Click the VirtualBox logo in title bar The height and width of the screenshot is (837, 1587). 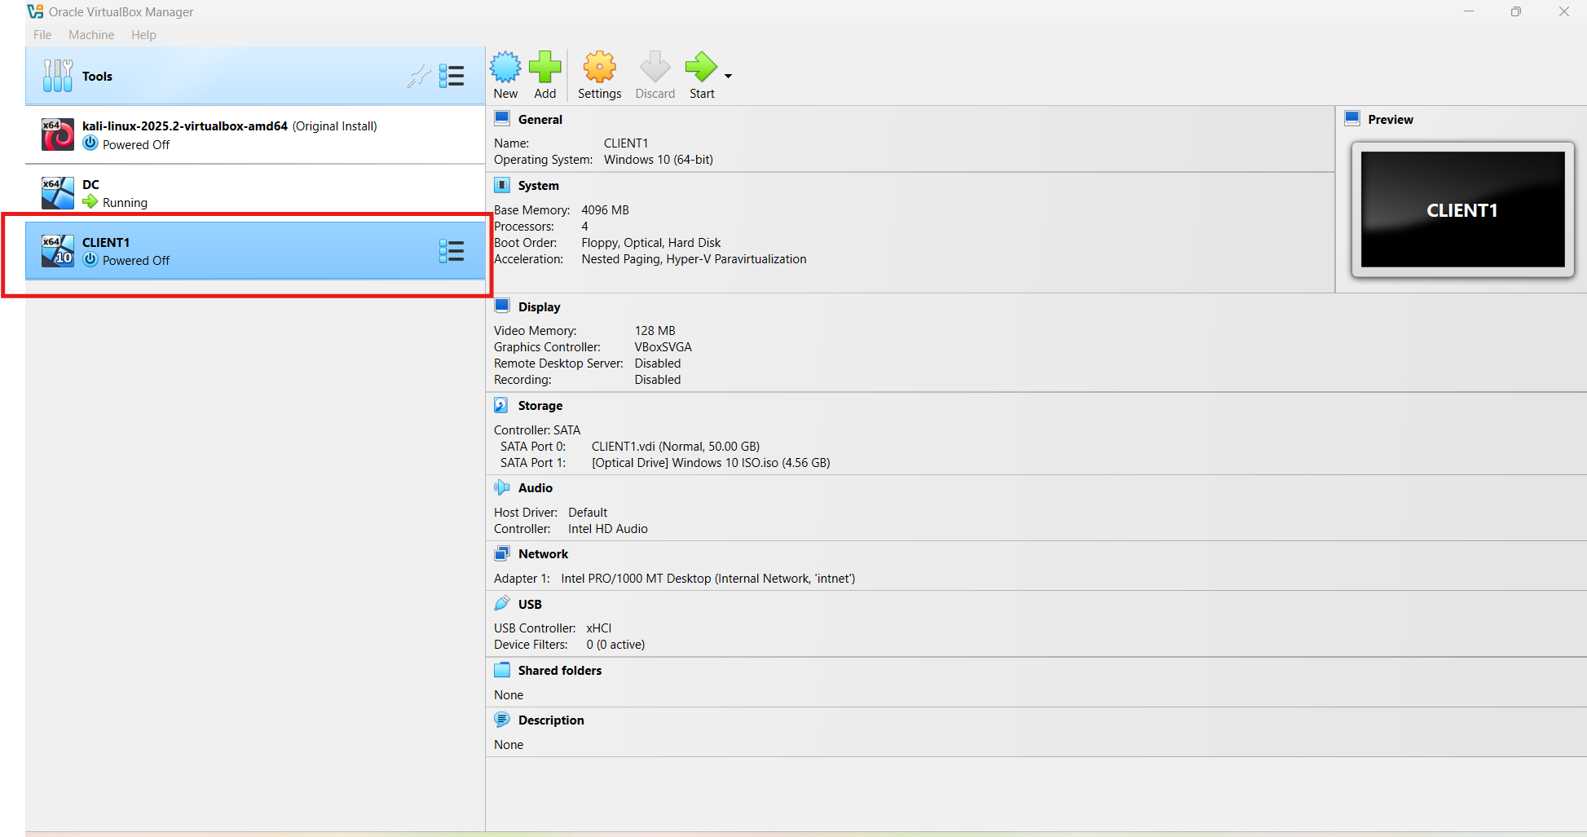tap(35, 11)
